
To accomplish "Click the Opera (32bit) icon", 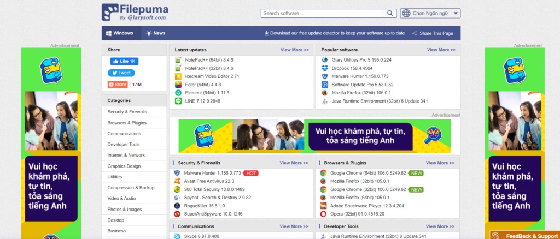I will point(323,214).
